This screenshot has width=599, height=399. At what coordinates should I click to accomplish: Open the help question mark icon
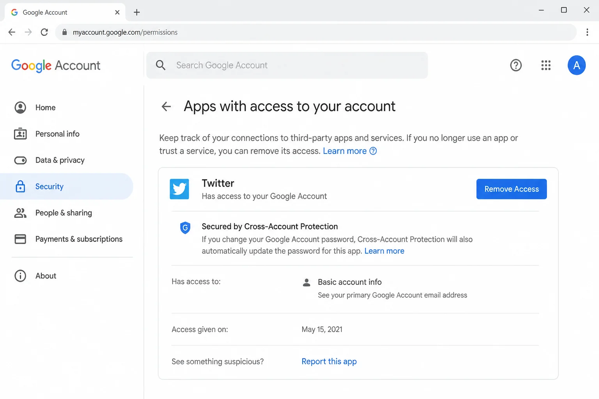tap(516, 65)
